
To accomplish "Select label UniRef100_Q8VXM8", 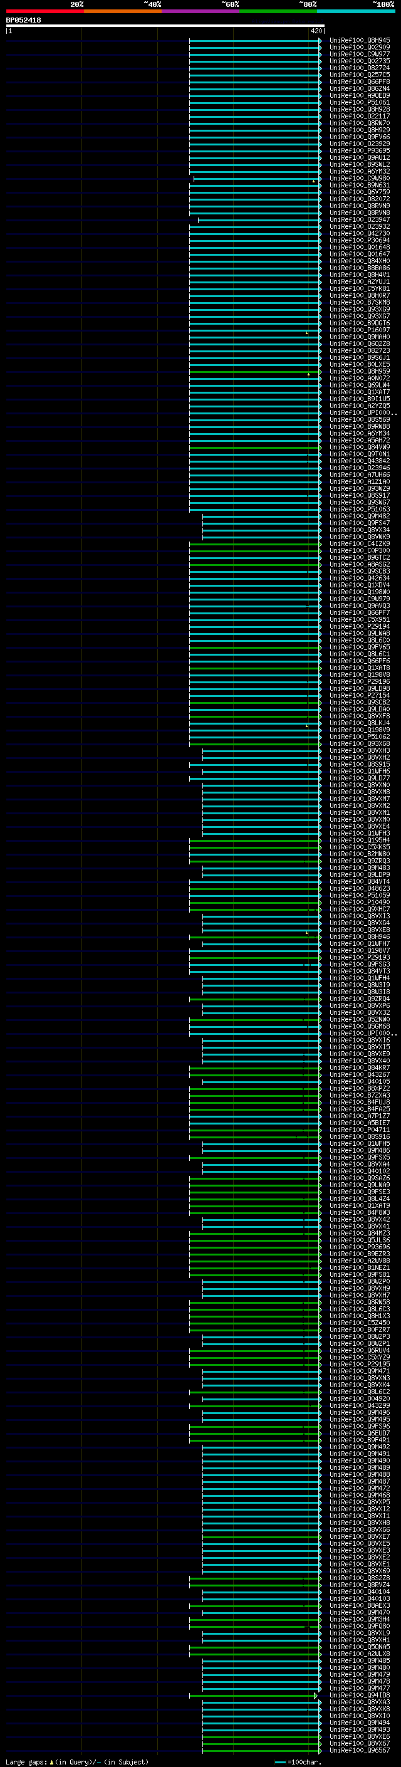I will click(360, 792).
